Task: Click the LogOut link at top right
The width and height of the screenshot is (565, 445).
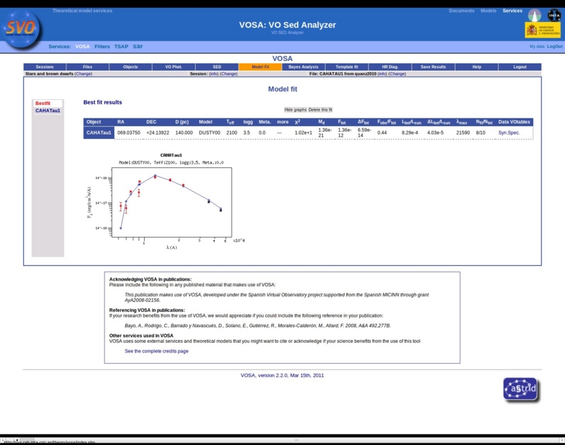Action: 554,47
